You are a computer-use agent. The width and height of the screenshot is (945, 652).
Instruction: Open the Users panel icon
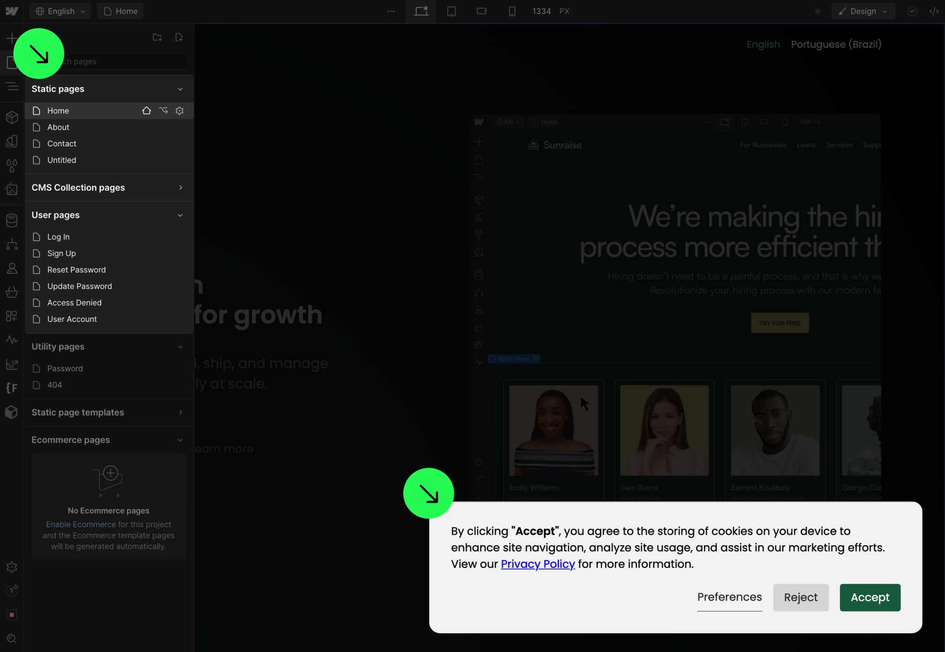(12, 268)
